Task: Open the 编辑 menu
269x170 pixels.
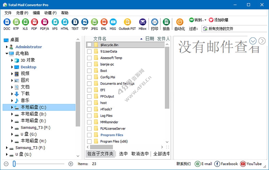Action: pyautogui.click(x=36, y=13)
